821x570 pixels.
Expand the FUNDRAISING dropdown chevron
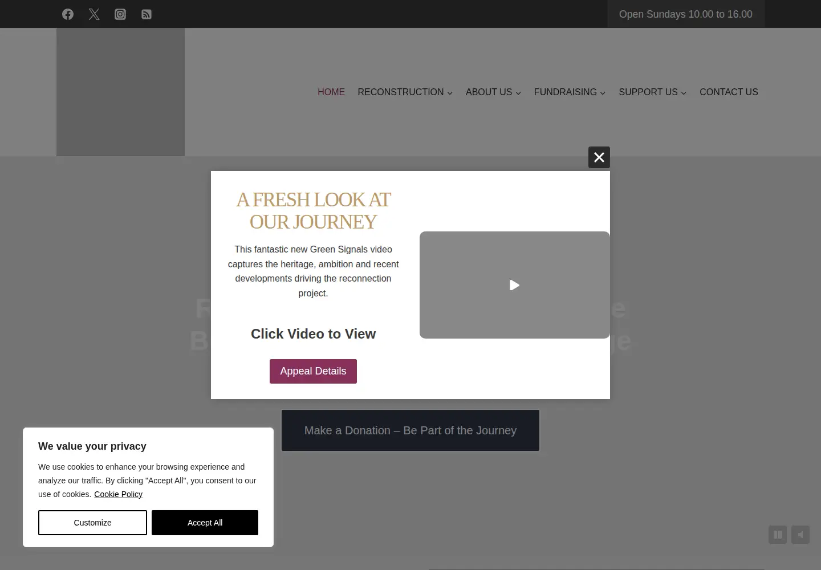[x=603, y=93]
